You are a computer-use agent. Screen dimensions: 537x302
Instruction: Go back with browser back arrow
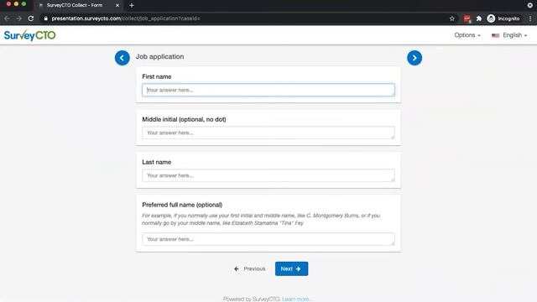8,18
